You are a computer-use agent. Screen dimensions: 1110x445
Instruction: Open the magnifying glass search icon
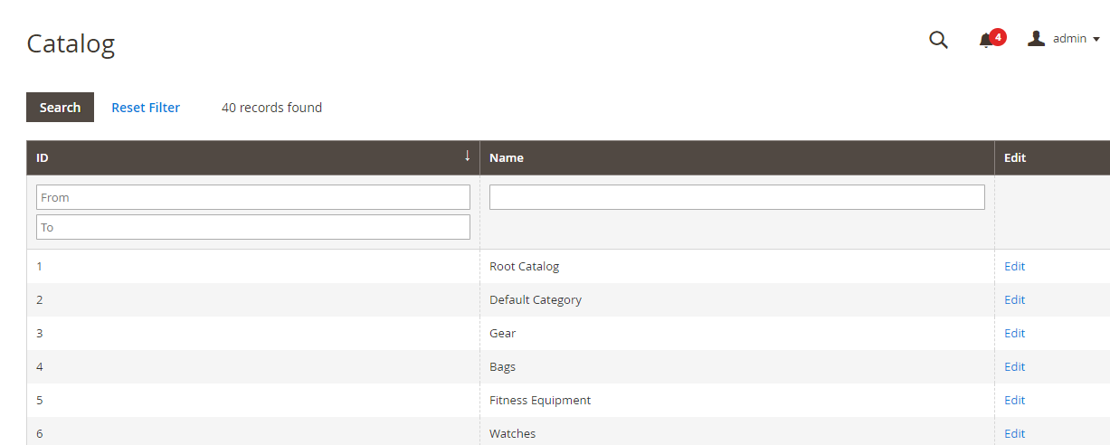pos(938,39)
